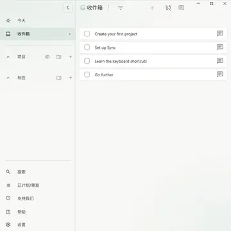Click the Inbox title in header
231x231 pixels.
[95, 8]
